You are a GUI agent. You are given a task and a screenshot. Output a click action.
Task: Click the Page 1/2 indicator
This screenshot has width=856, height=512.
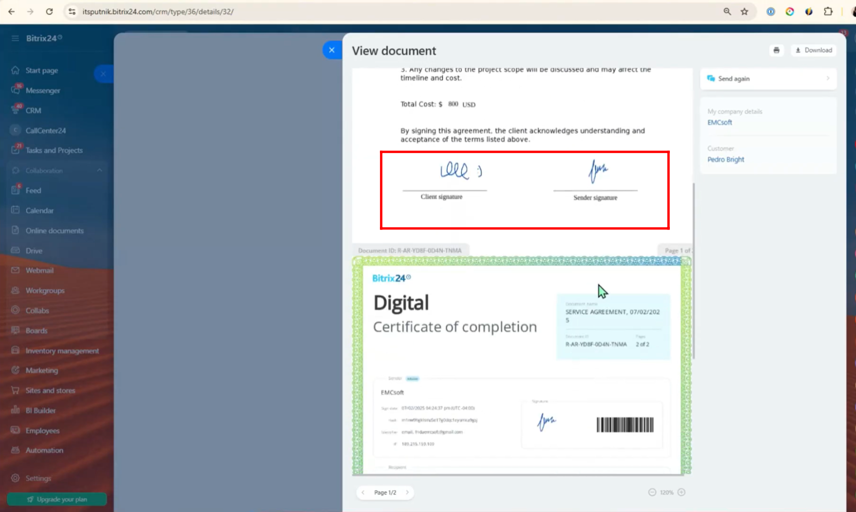[x=385, y=493]
